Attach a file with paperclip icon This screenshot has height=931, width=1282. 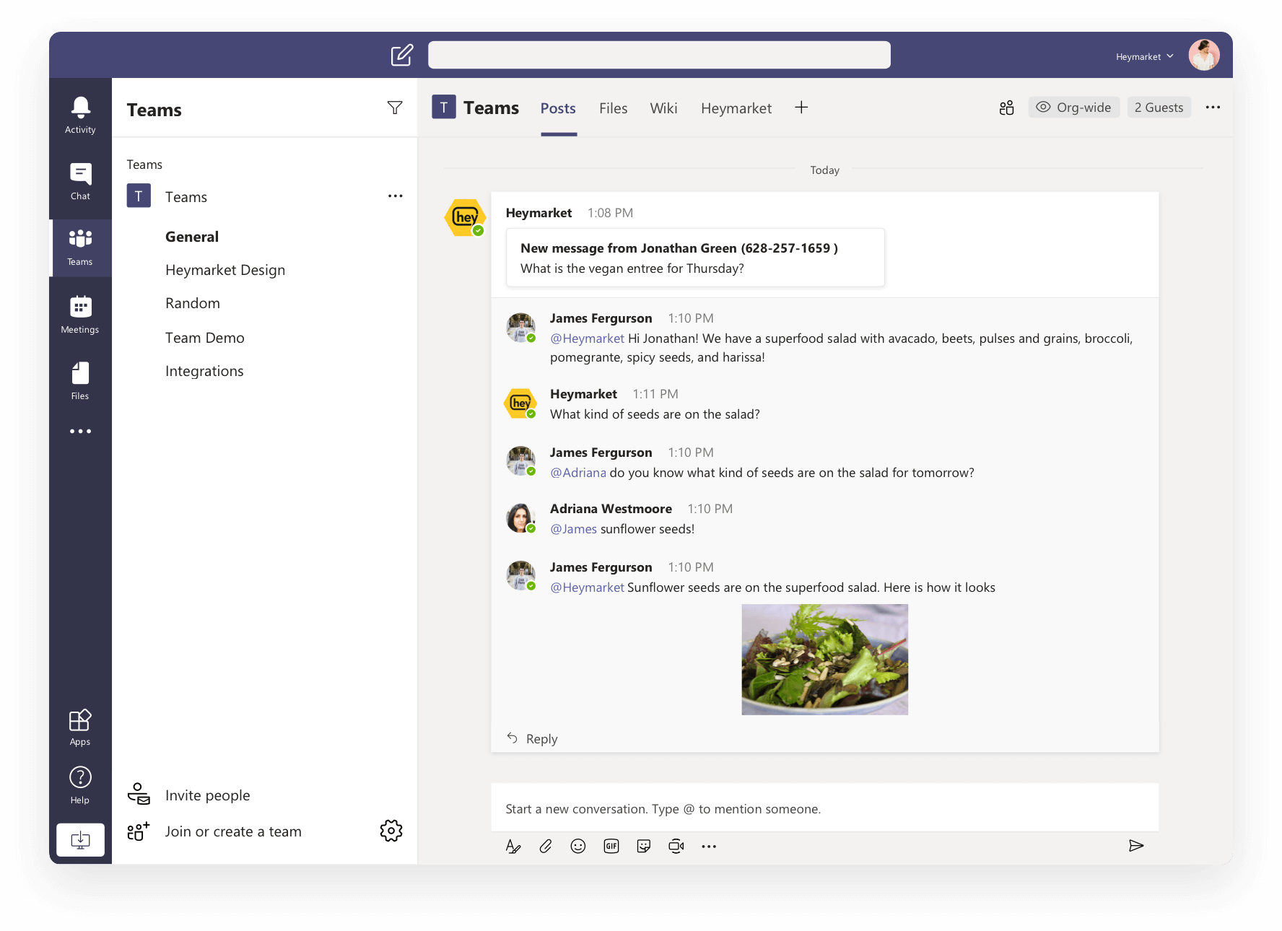coord(546,846)
